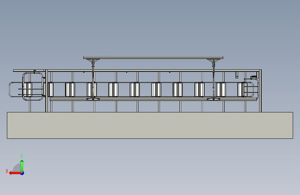Select the large gray base slab of the model
Image resolution: width=300 pixels, height=195 pixels.
150,125
